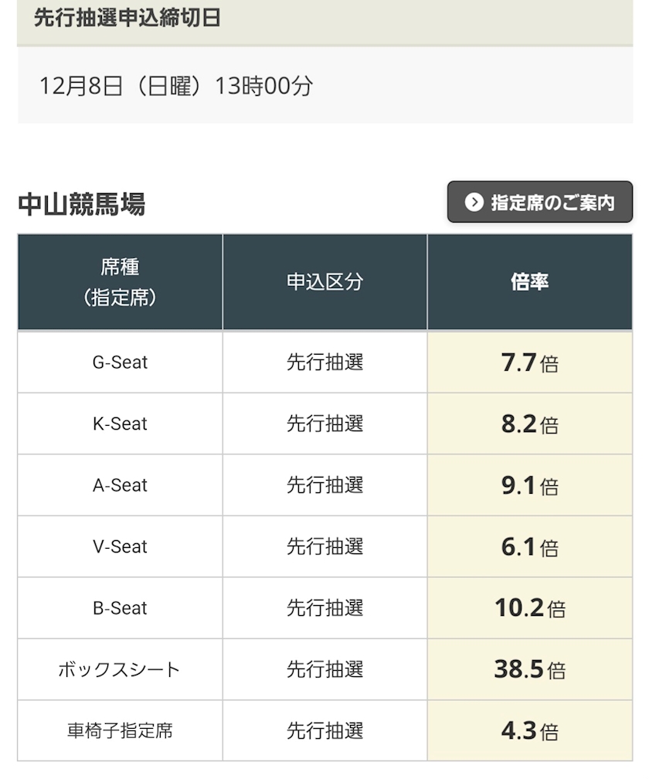Click the 車椅子指定席 row label

[x=120, y=731]
